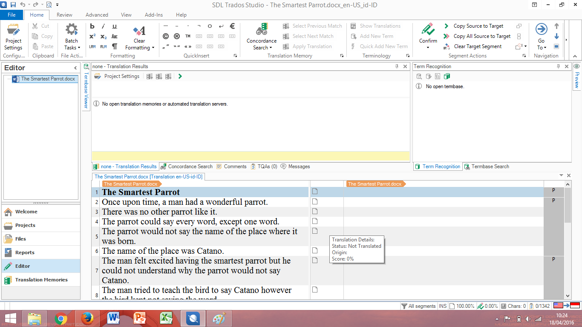This screenshot has height=327, width=582.
Task: Open the Comments tab
Action: pos(231,166)
